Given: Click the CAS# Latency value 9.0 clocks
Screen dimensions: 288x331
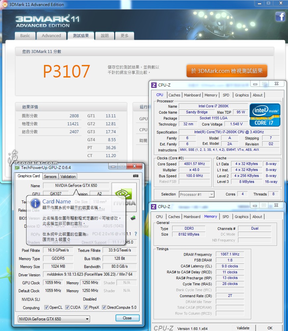Looking at the screenshot, I should 230,266.
